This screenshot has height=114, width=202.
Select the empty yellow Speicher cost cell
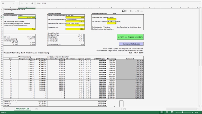[x=111, y=19]
